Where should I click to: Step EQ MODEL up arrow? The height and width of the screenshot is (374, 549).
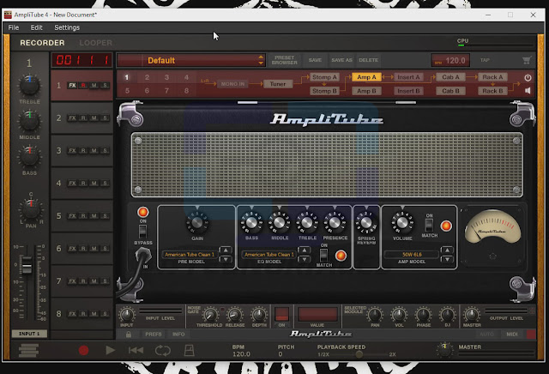tap(305, 250)
